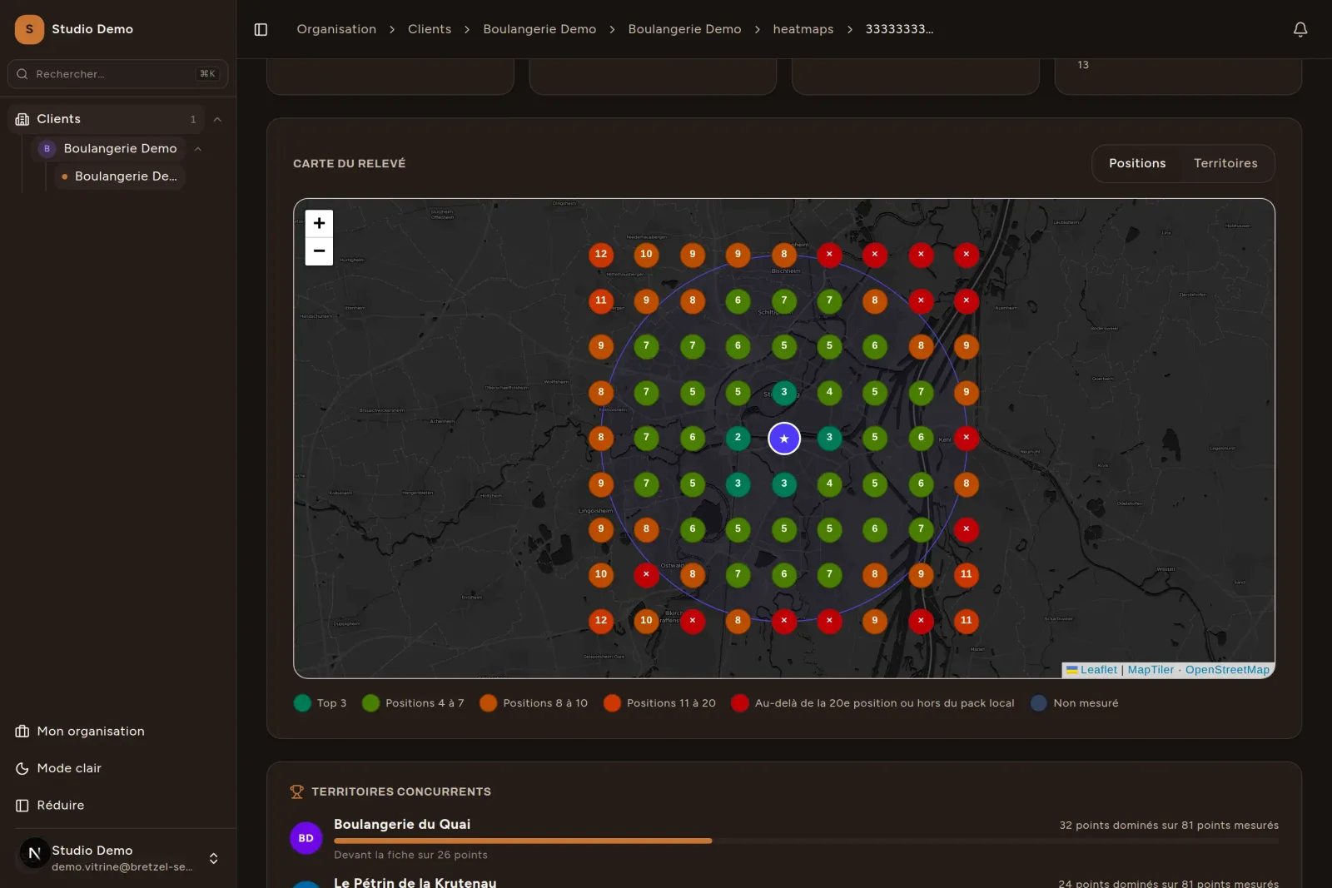Open the OpenStreetMap attribution link
1332x888 pixels.
click(1227, 670)
